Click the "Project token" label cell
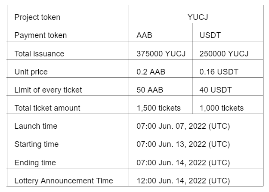The height and width of the screenshot is (192, 269). pyautogui.click(x=37, y=17)
